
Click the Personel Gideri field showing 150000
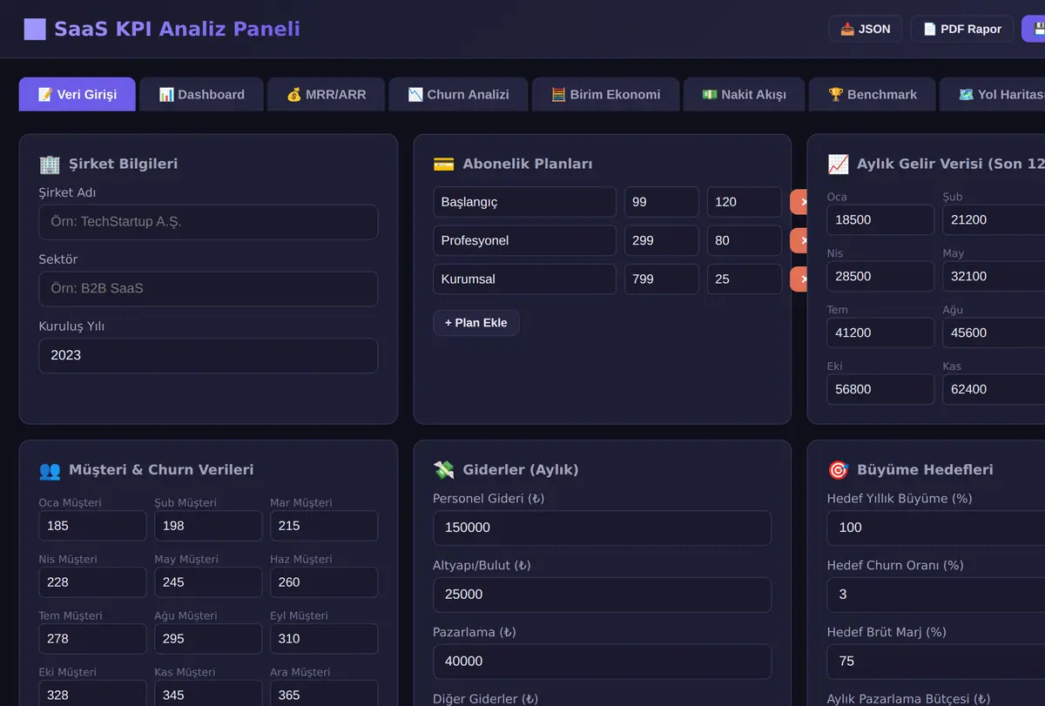pos(602,528)
